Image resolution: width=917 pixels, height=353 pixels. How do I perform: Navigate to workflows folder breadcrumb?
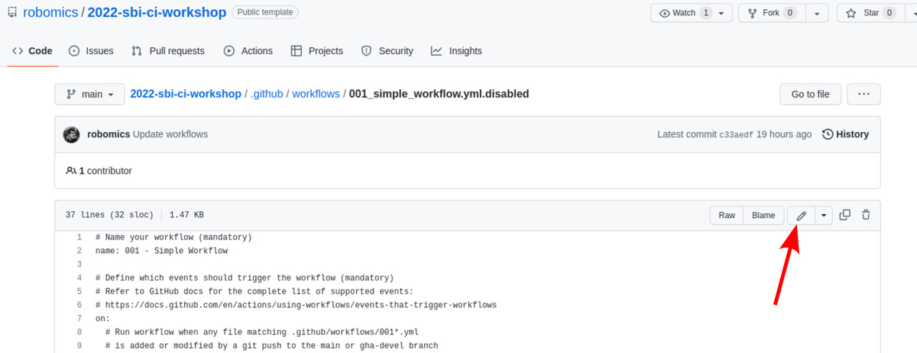click(316, 94)
